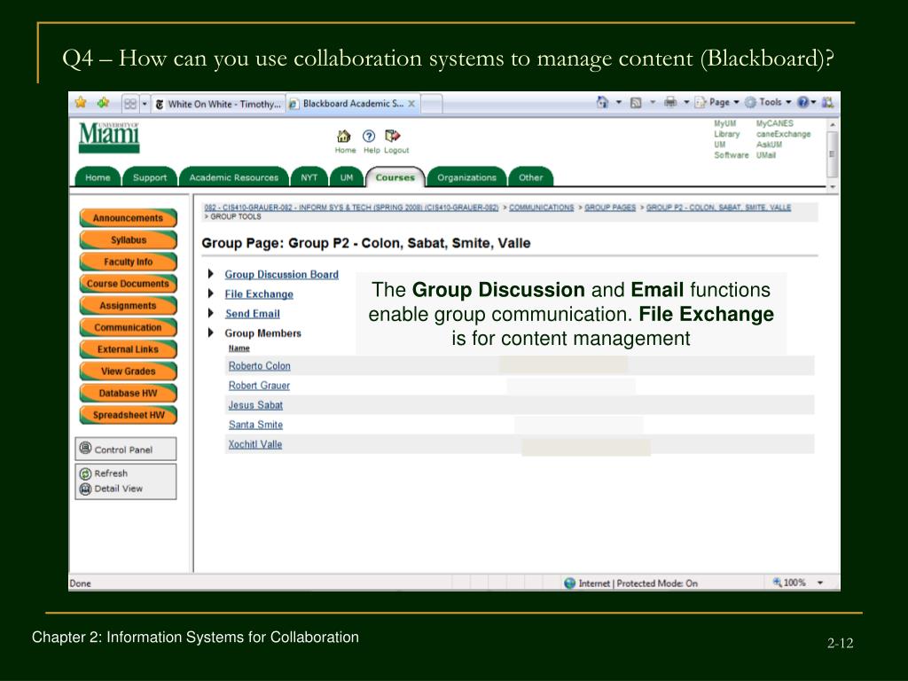This screenshot has width=908, height=681.
Task: Switch to Detail View
Action: coord(111,489)
